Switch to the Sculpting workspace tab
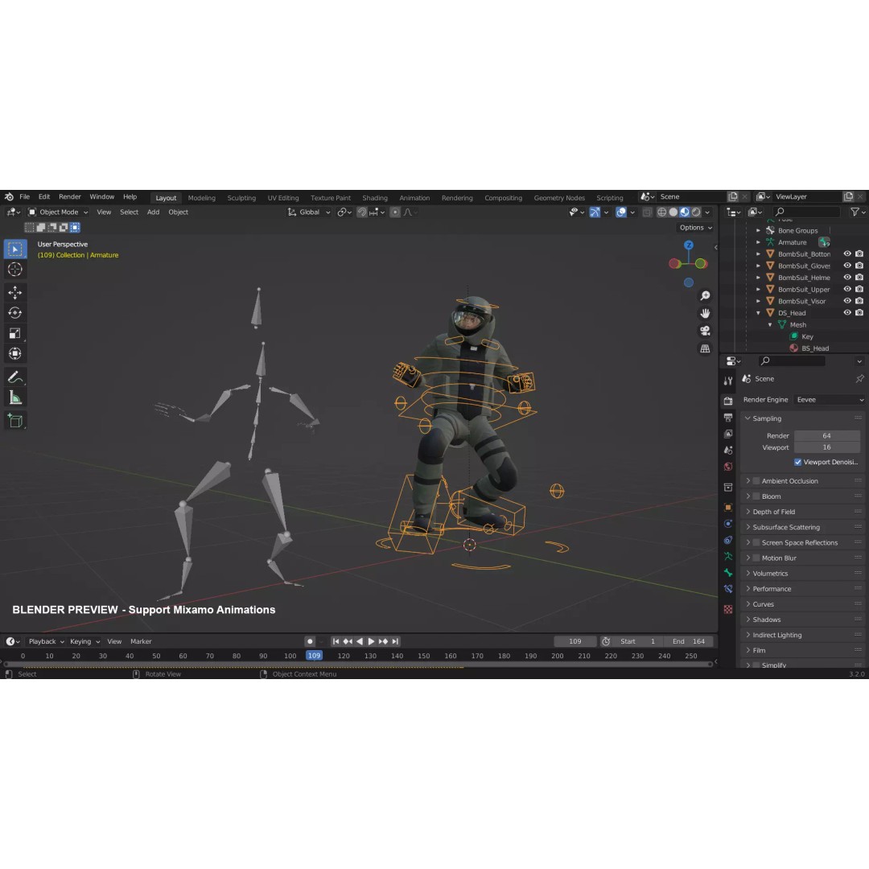Screen dimensions: 869x869 point(241,198)
